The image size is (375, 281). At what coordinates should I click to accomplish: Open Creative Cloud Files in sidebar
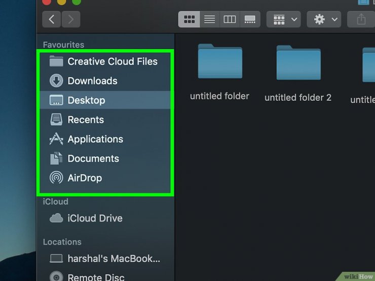[113, 61]
